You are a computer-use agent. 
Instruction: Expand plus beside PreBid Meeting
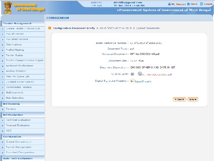tap(3, 50)
